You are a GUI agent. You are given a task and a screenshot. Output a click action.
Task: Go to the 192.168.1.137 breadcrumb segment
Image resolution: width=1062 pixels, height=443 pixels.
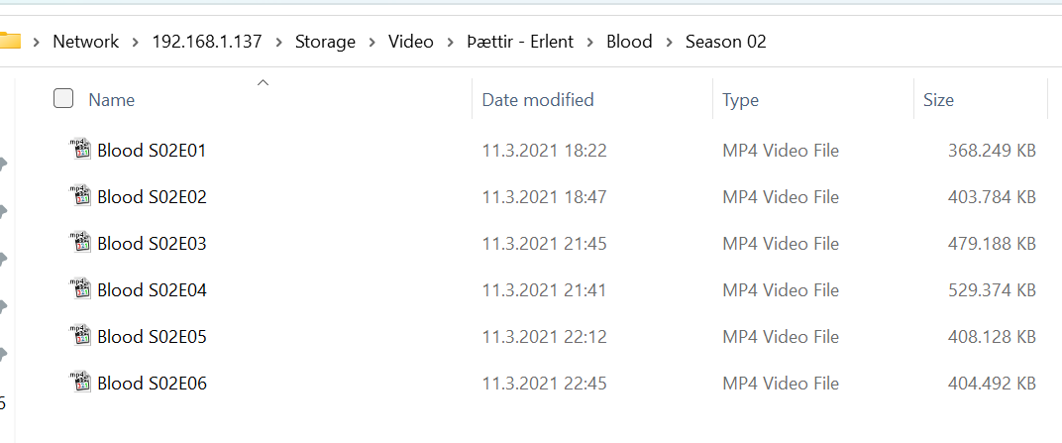[x=206, y=42]
